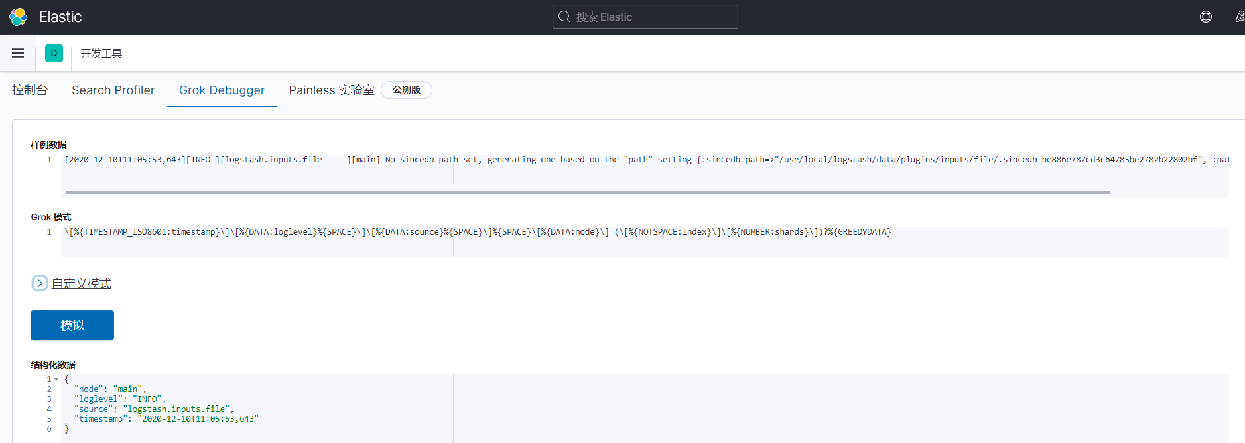Switch to the Search Profiler tab
1245x443 pixels.
(x=113, y=90)
